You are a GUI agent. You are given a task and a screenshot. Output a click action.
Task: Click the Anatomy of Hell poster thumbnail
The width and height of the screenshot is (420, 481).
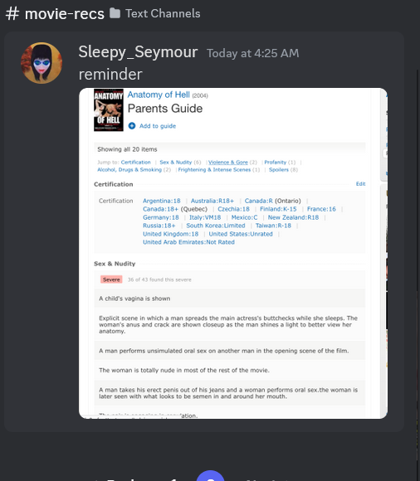(x=109, y=109)
